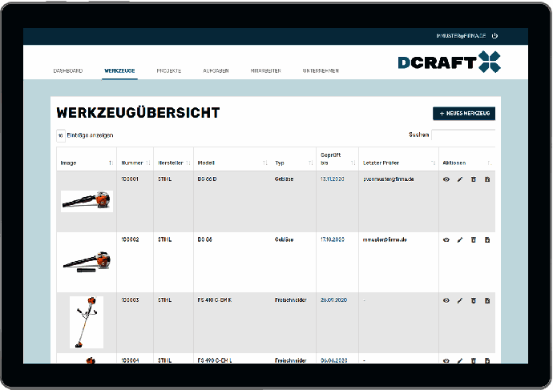
Task: Open the 06.06.2020 inspection date link
Action: pos(333,360)
